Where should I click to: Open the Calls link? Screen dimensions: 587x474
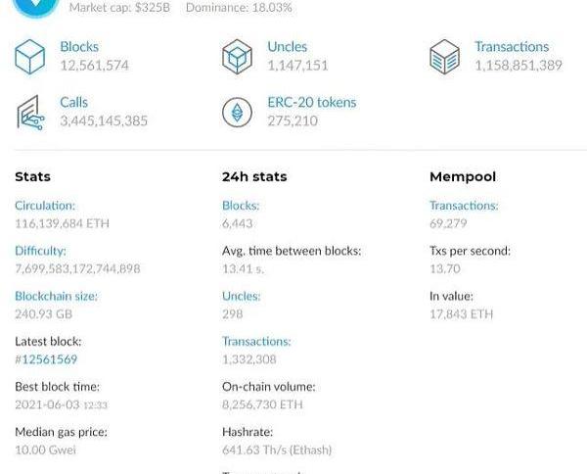pos(74,102)
